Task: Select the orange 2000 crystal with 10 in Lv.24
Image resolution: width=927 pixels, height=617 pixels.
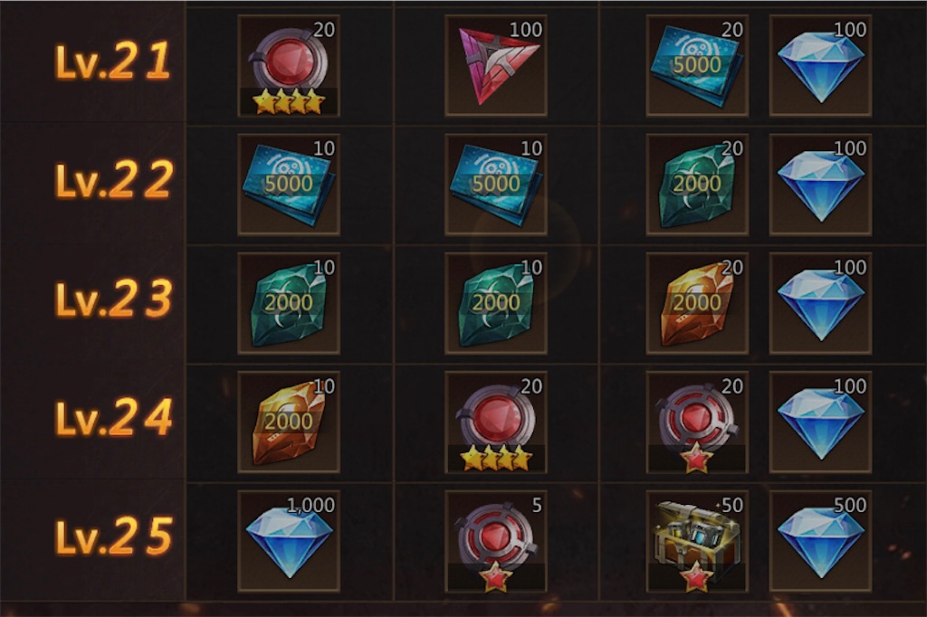Action: (289, 422)
